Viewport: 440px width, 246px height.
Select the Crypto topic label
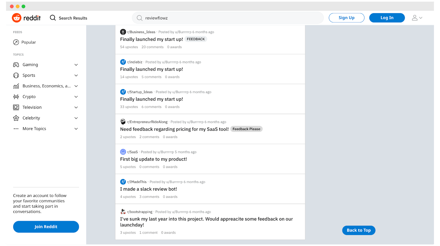coord(29,97)
